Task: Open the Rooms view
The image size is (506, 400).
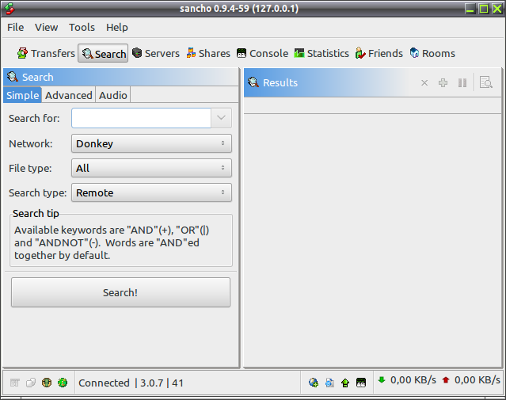Action: (x=432, y=53)
